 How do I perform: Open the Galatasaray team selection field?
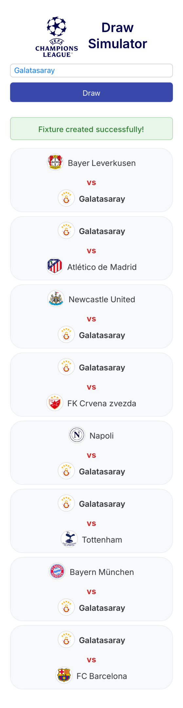coord(91,70)
